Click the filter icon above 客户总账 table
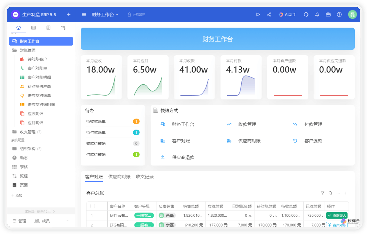The width and height of the screenshot is (367, 234). 323,193
